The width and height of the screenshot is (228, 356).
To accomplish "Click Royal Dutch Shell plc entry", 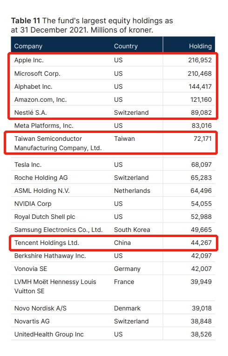I will coord(45,217).
